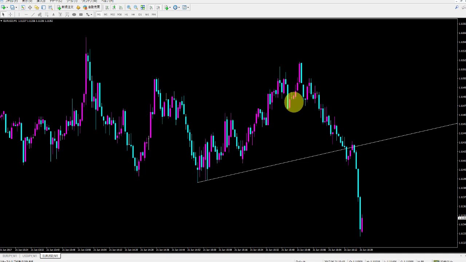Image resolution: width=466 pixels, height=262 pixels.
Task: Set timeframe to H4
Action: click(x=133, y=15)
